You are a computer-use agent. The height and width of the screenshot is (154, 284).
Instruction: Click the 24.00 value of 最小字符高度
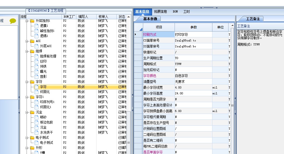point(193,93)
